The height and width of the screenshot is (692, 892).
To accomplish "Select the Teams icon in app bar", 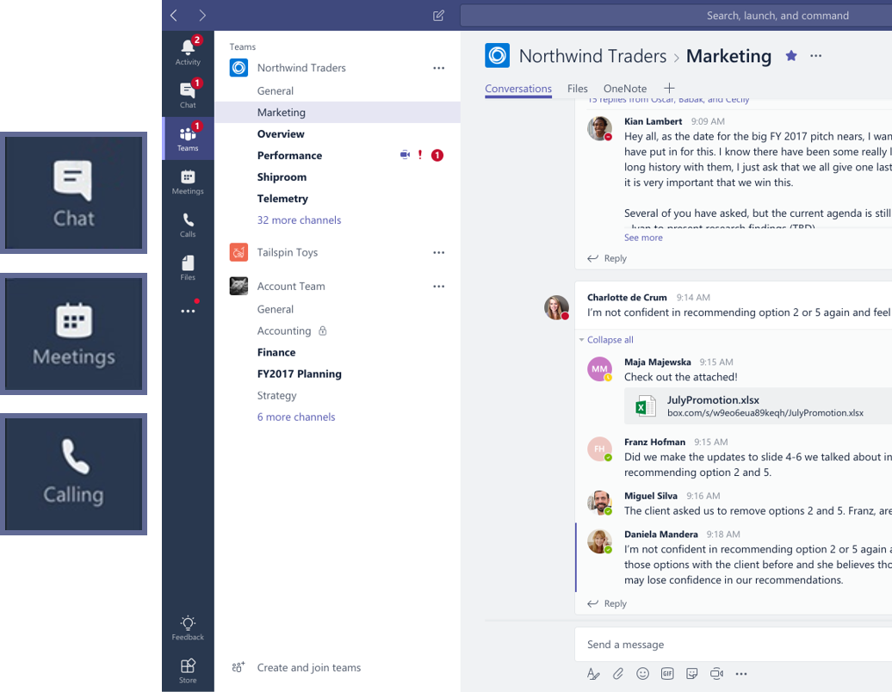I will 188,139.
